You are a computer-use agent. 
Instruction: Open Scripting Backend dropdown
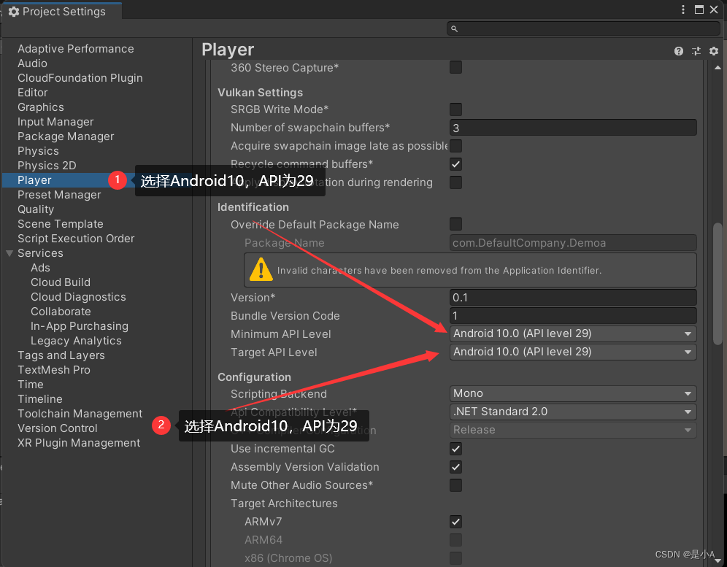click(x=572, y=393)
